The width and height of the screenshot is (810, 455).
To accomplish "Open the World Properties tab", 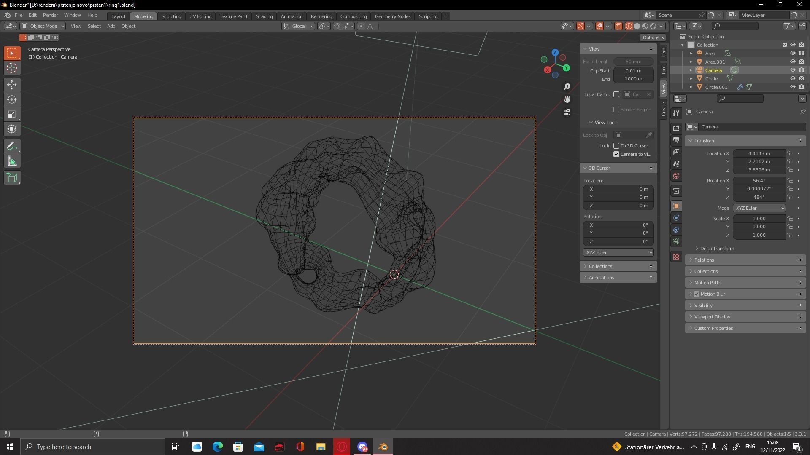I will (676, 176).
